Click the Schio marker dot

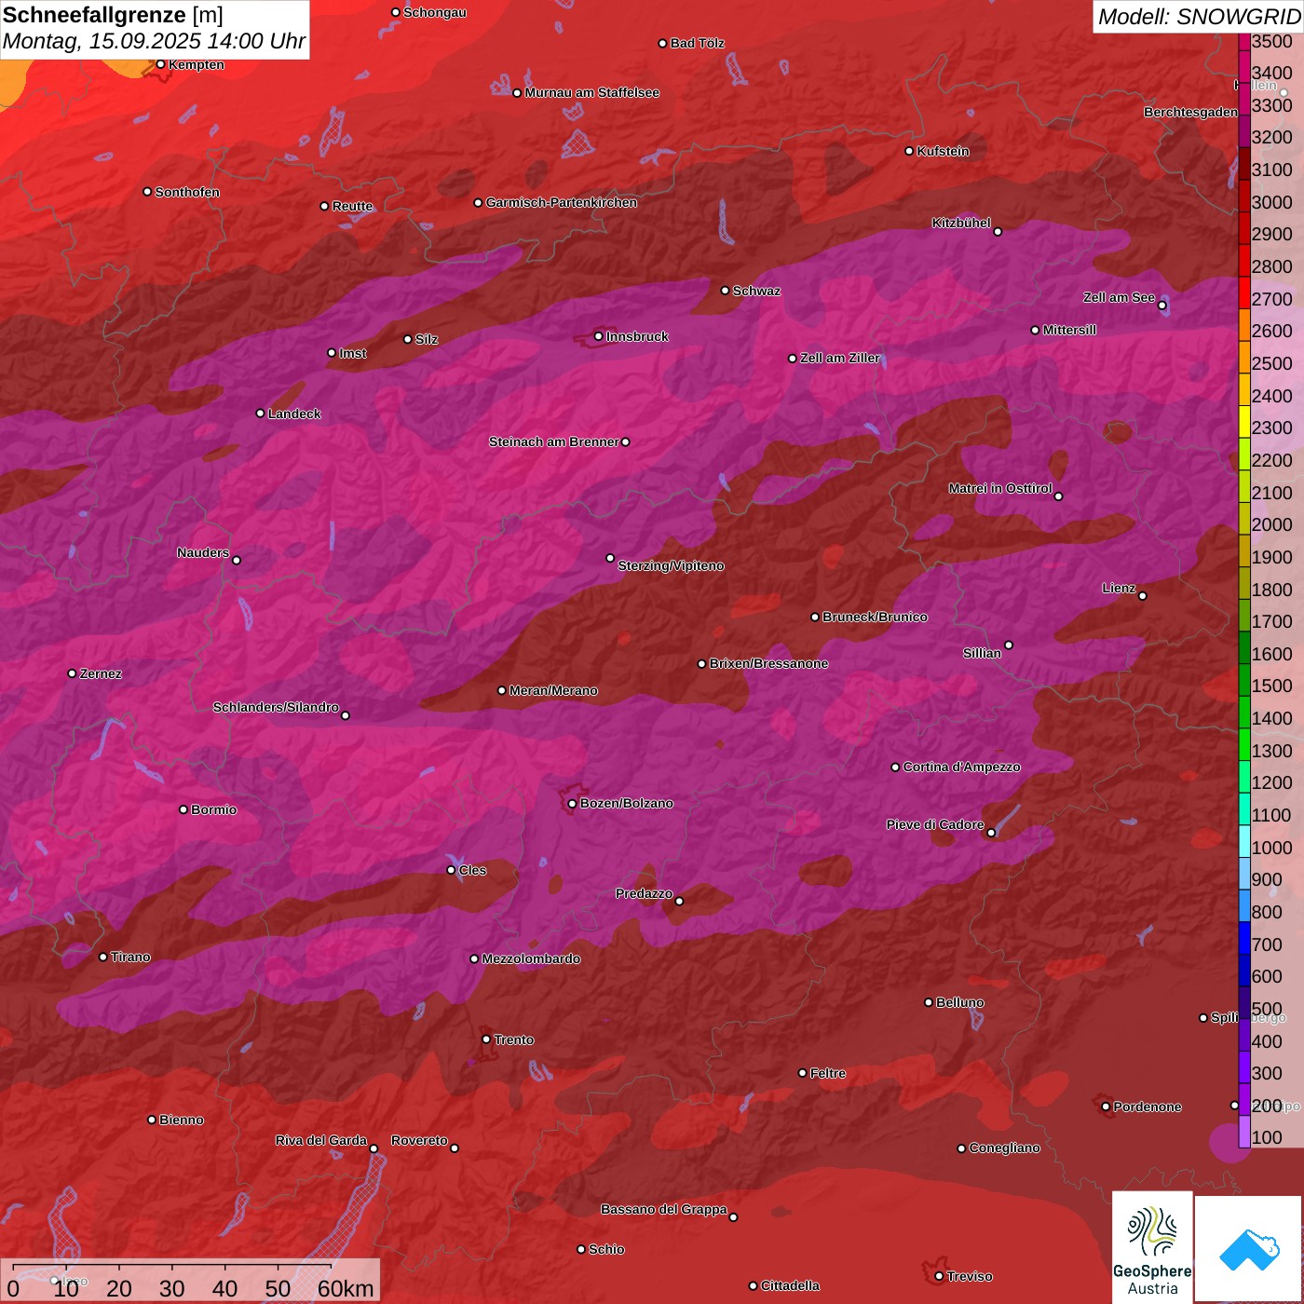click(x=581, y=1249)
